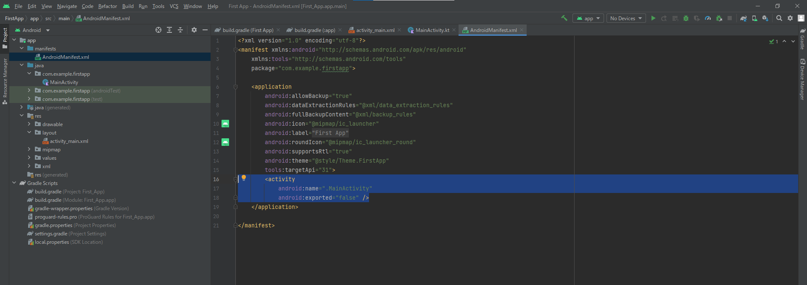The width and height of the screenshot is (807, 285).
Task: Switch to activity_main.xml tab
Action: (x=375, y=30)
